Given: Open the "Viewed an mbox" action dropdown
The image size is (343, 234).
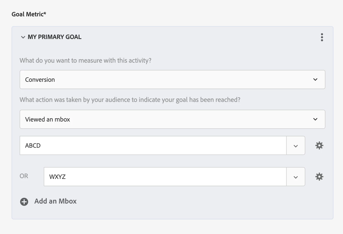Looking at the screenshot, I should [x=172, y=119].
